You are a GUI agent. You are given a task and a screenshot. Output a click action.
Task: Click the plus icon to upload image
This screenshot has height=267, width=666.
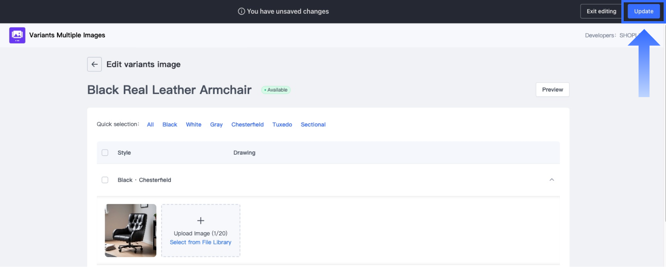pyautogui.click(x=201, y=221)
